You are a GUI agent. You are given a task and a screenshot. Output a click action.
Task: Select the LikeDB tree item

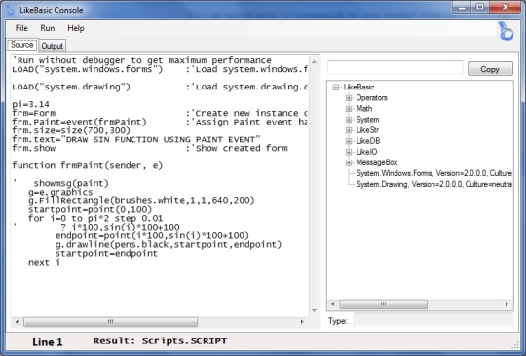[x=368, y=141]
